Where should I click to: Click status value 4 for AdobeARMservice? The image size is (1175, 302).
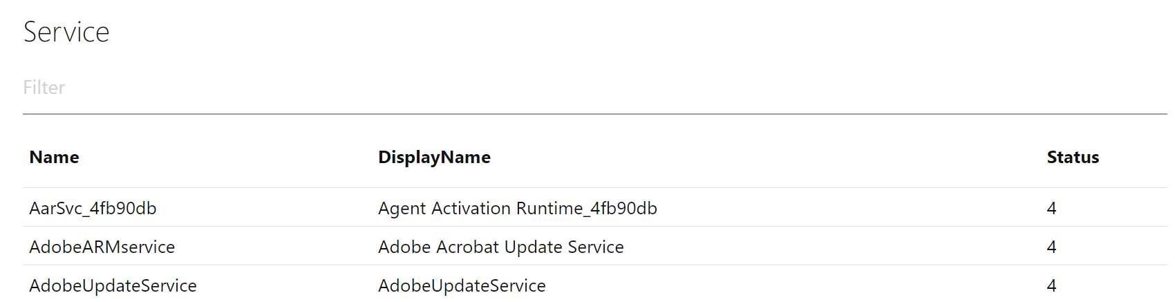click(1051, 247)
